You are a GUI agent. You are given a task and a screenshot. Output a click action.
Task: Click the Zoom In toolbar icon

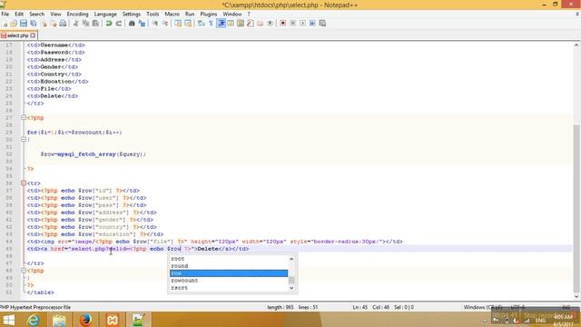tap(155, 24)
